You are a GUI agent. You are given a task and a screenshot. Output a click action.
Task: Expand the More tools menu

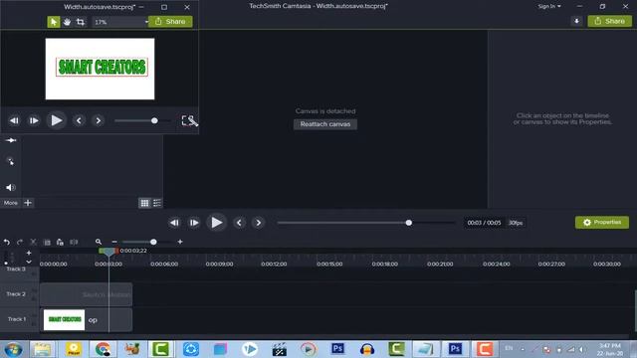pos(11,203)
